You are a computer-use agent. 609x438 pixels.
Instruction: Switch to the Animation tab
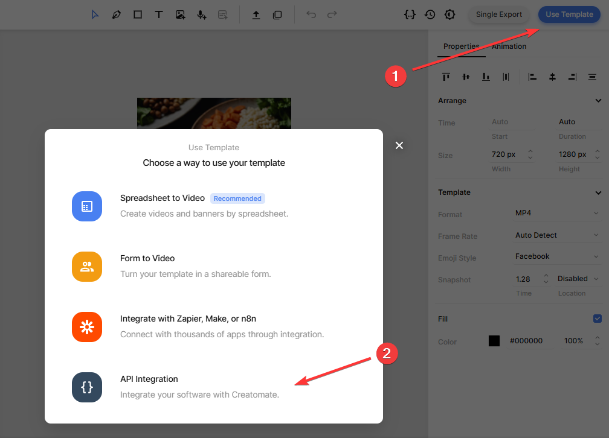(509, 46)
